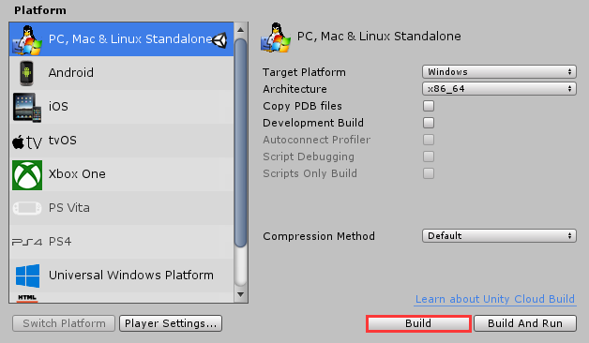This screenshot has height=343, width=589.
Task: Choose the Apple tvOS icon
Action: 26,142
